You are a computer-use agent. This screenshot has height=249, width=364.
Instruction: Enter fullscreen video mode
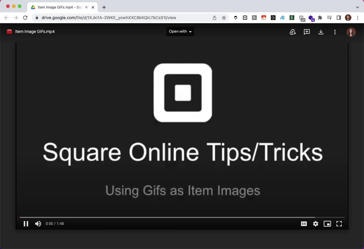click(x=339, y=224)
